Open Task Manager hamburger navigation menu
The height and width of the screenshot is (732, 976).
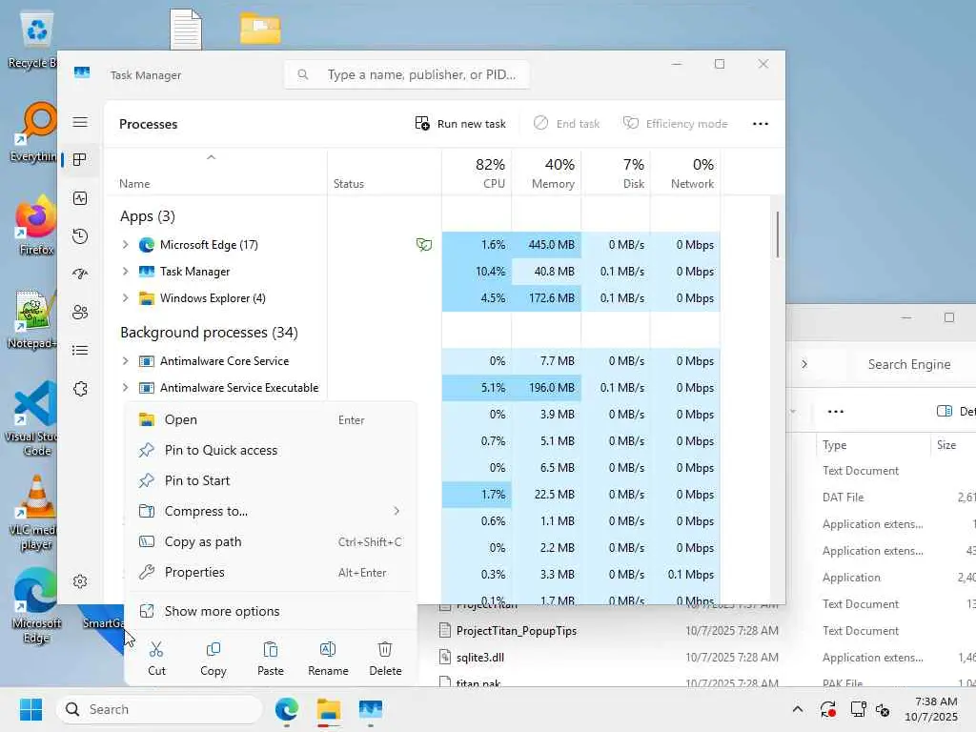tap(80, 122)
